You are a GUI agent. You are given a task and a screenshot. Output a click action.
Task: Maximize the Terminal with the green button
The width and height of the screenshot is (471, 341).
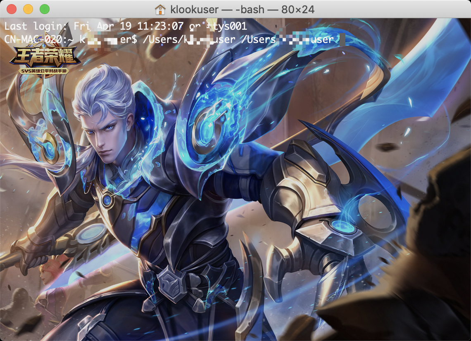click(x=45, y=9)
